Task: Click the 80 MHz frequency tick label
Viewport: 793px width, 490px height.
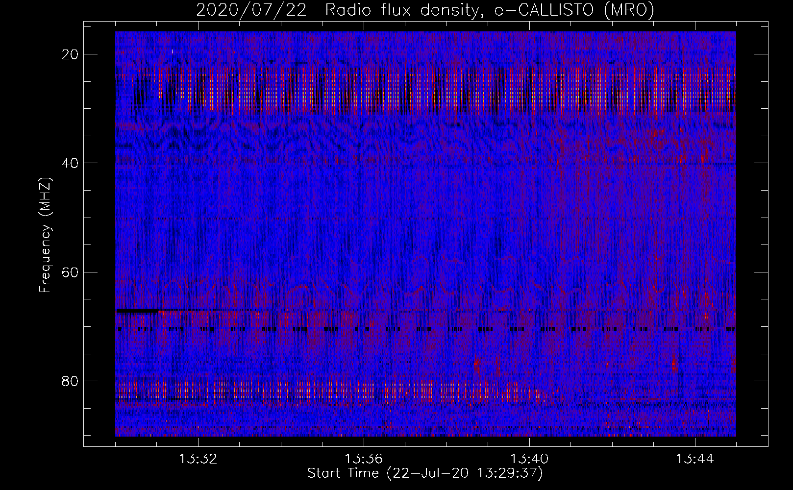Action: [71, 381]
